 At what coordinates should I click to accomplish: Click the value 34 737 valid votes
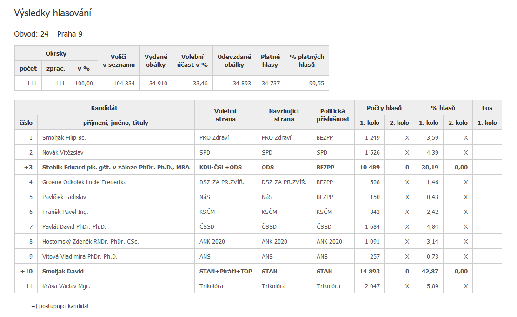coord(271,83)
